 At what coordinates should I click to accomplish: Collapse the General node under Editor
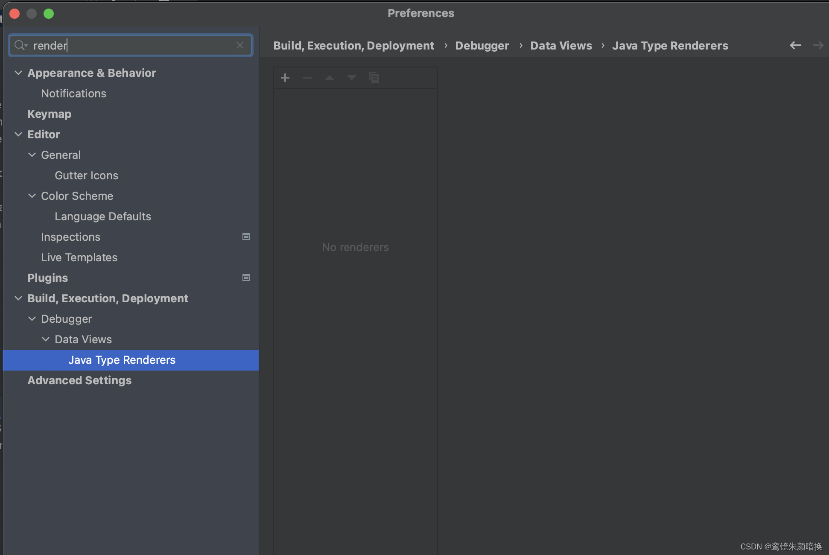pyautogui.click(x=32, y=155)
